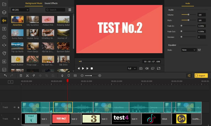Viewport: 211px width, 126px height.
Task: Switch music library to grid view
Action: (x=70, y=10)
